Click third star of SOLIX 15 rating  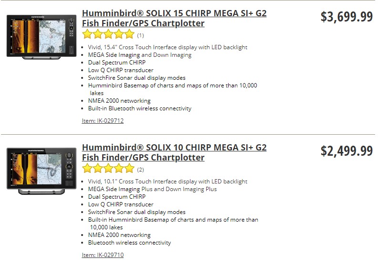point(108,34)
